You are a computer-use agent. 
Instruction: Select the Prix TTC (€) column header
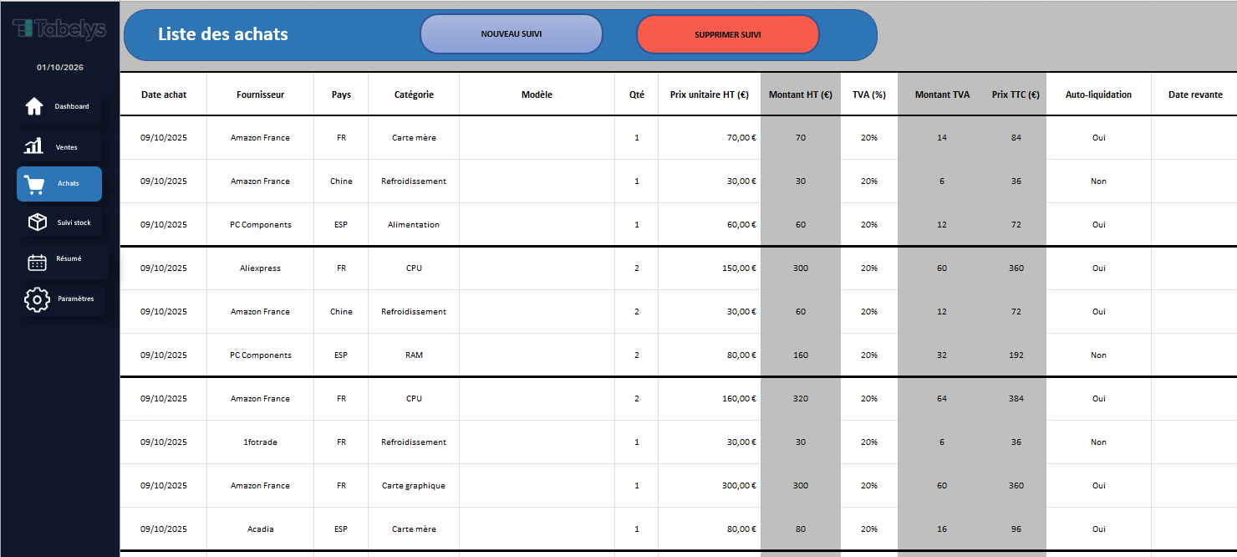click(1016, 95)
